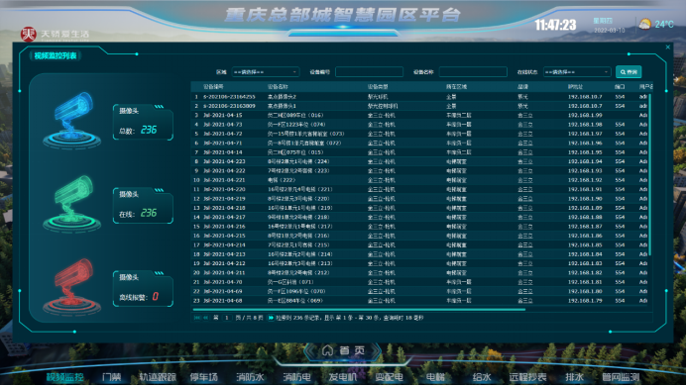
Task: Switch to 门禁 tab
Action: pos(111,377)
